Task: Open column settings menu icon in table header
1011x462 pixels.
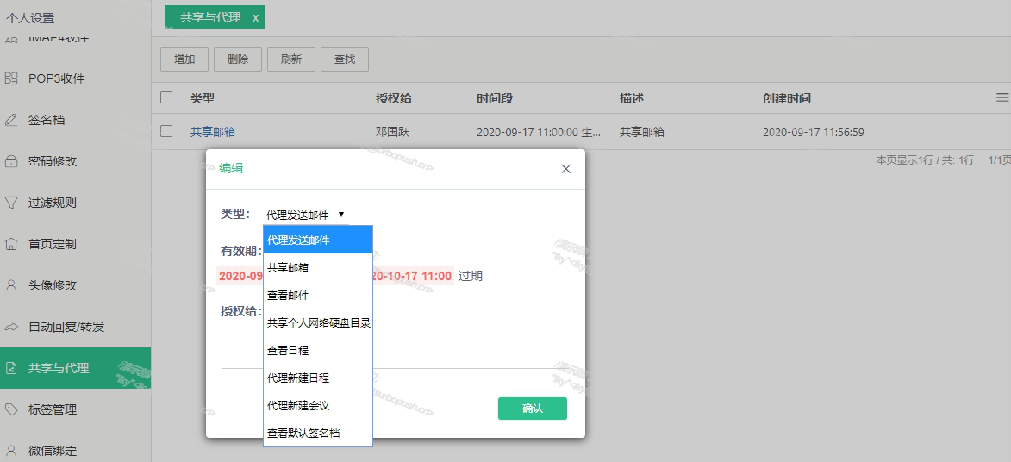Action: click(x=1002, y=97)
